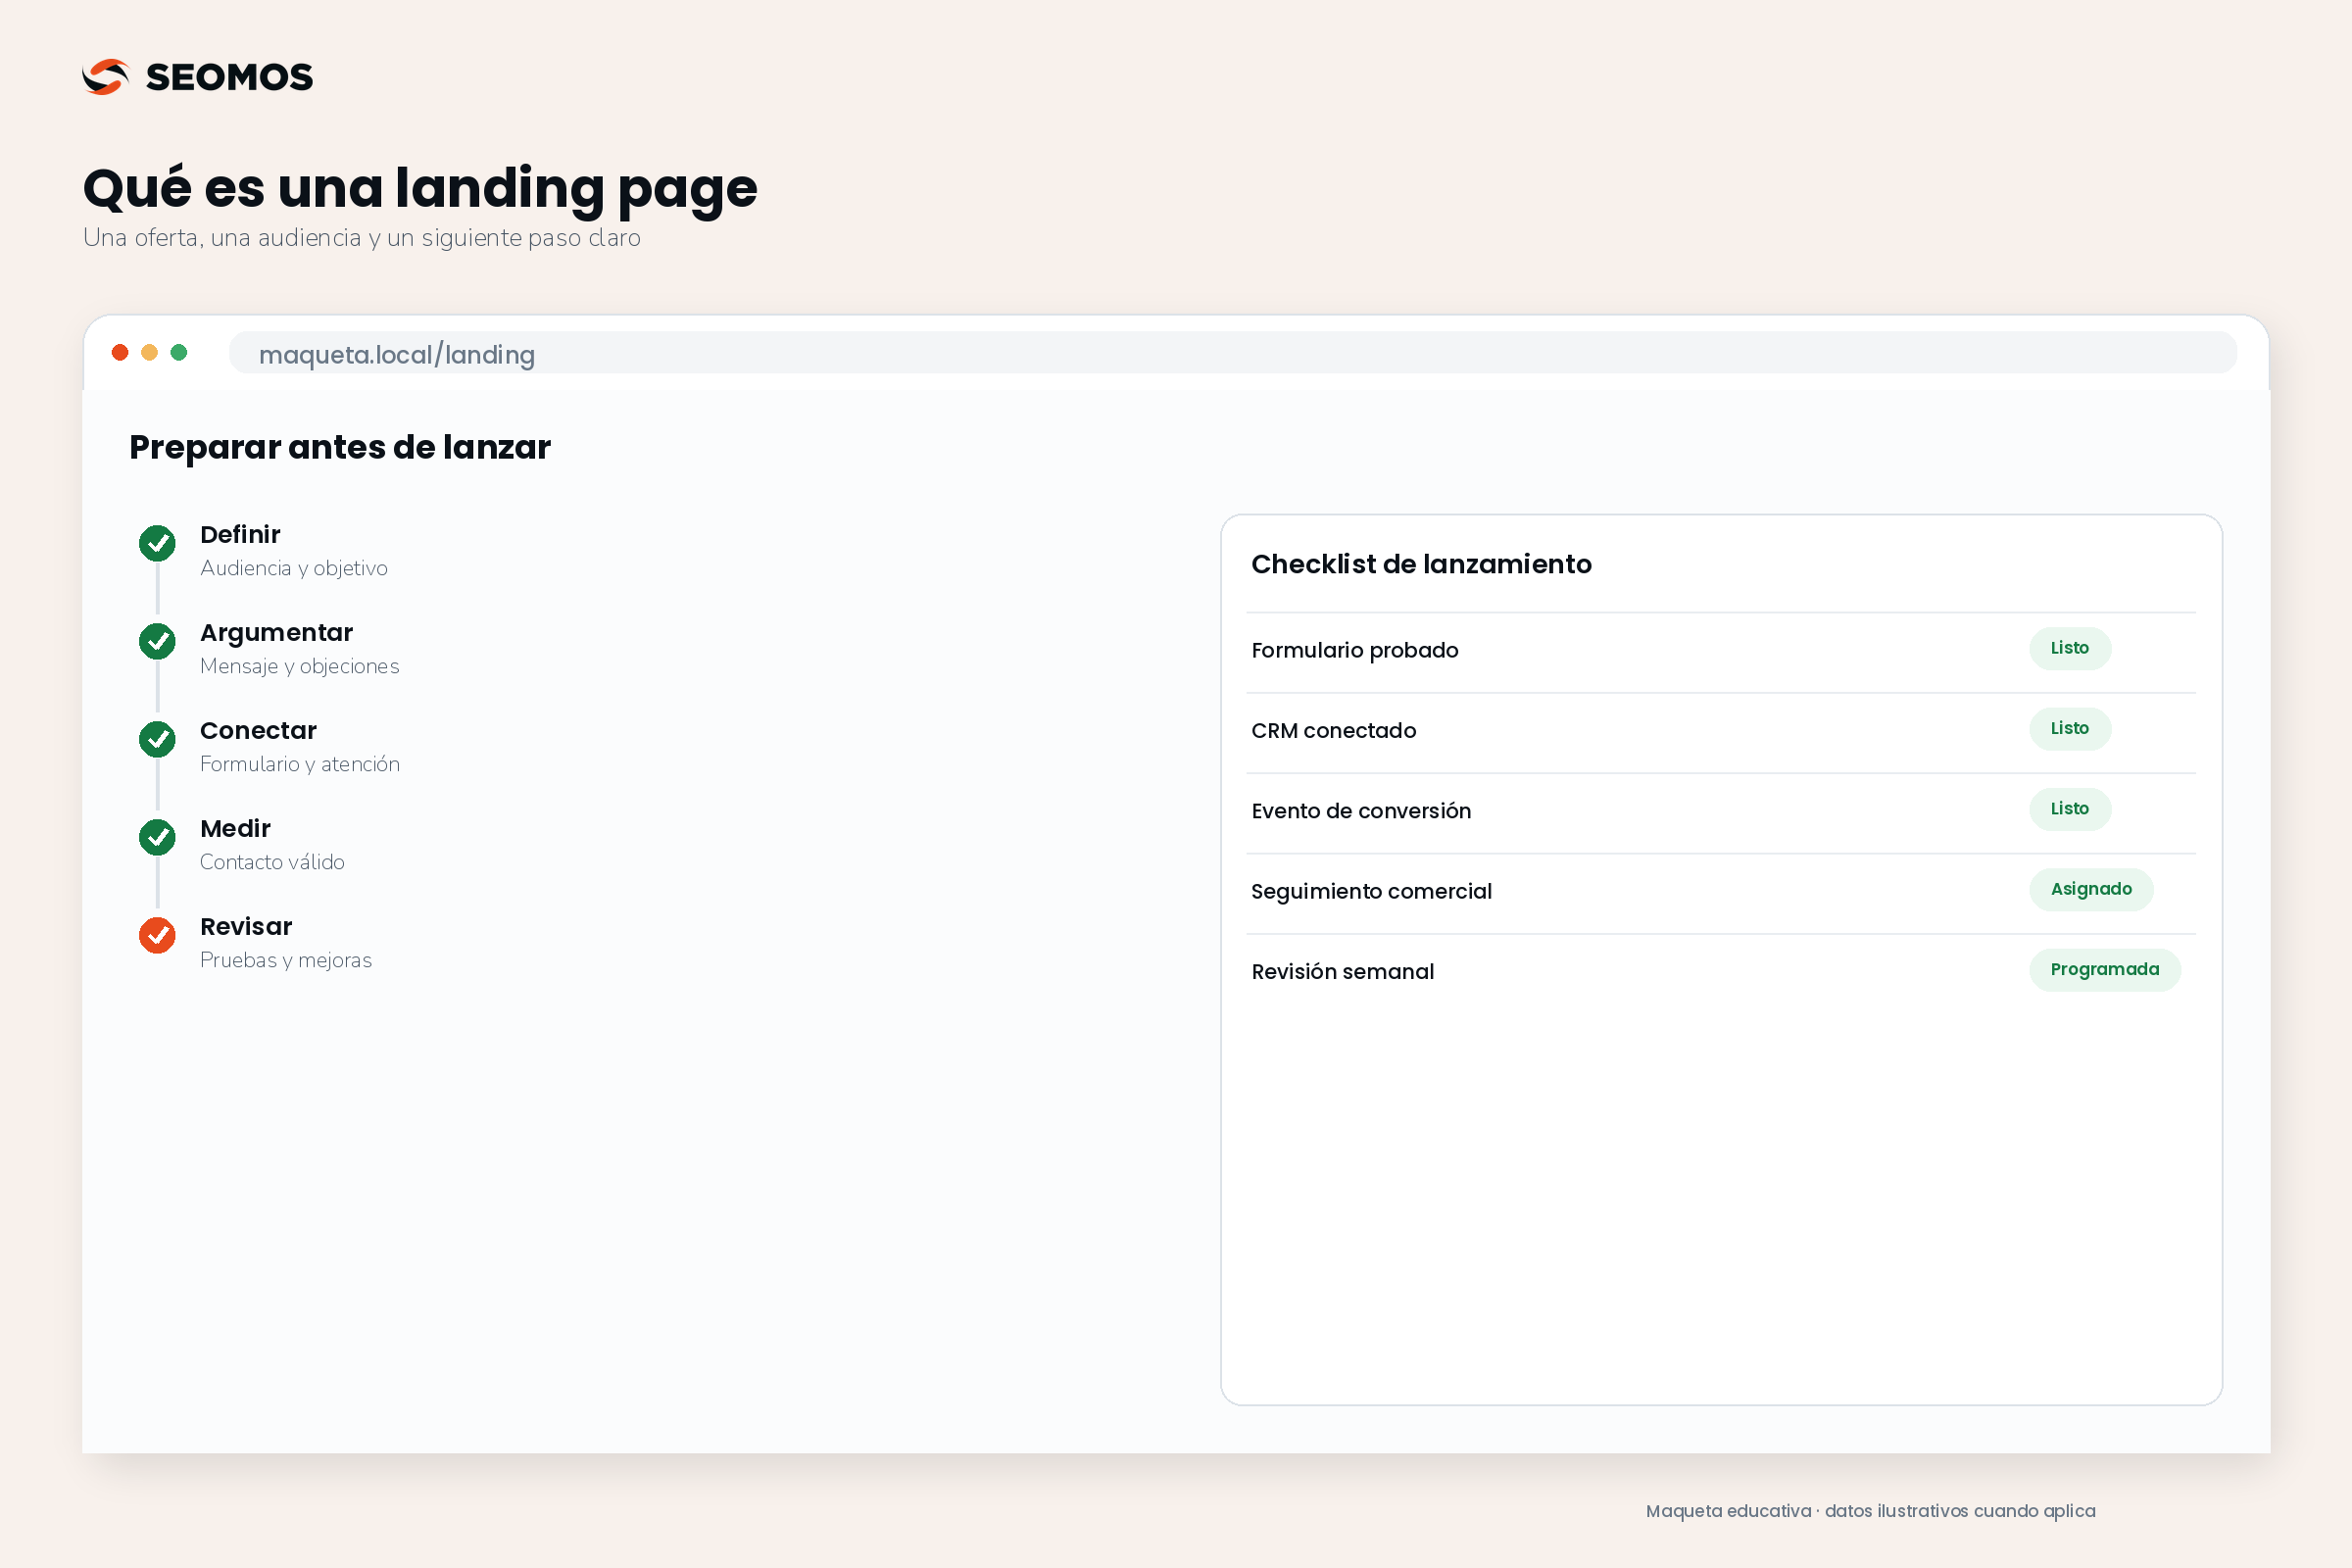
Task: Click the 'Revisión semanal' checklist row label
Action: pyautogui.click(x=1343, y=972)
